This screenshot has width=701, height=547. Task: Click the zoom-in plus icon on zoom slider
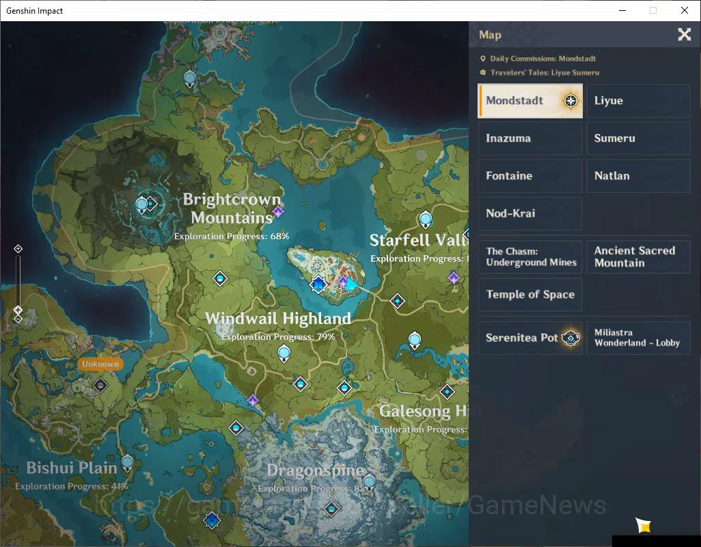click(x=18, y=249)
